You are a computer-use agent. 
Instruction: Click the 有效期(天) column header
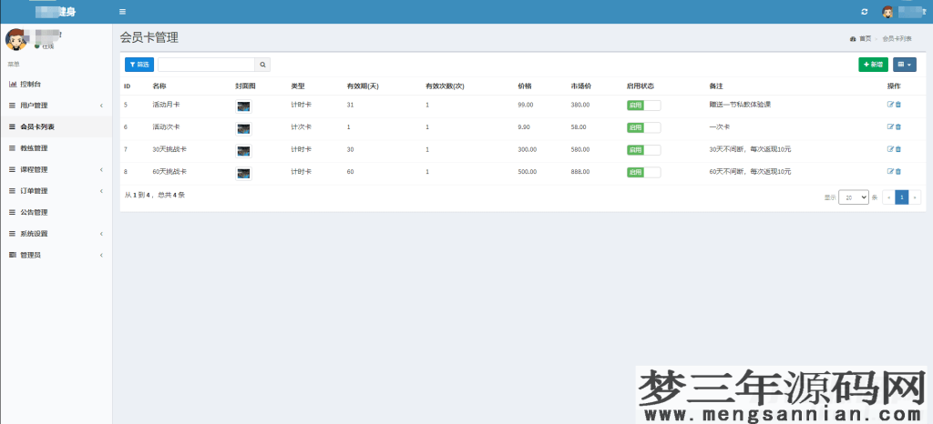pos(363,86)
